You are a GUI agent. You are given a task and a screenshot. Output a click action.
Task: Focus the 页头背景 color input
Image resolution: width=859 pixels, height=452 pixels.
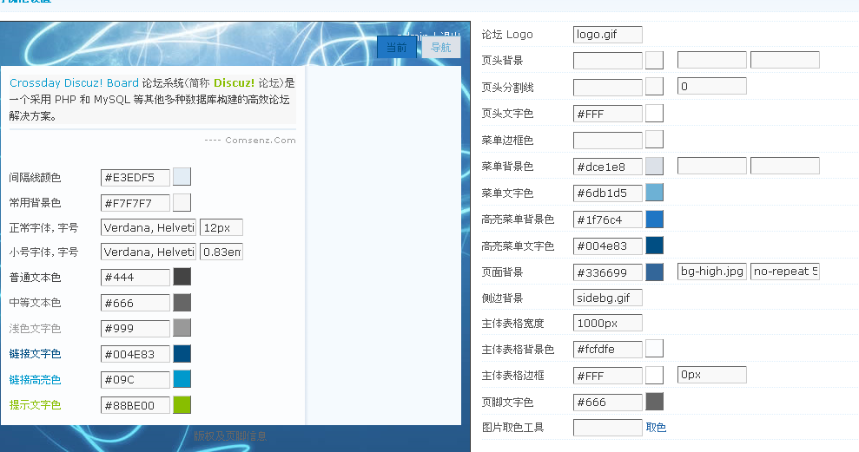click(607, 60)
